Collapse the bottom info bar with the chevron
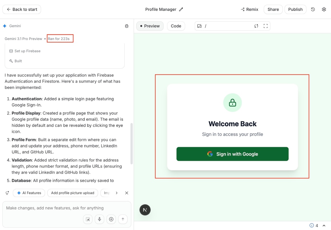Image resolution: width=331 pixels, height=230 pixels. tap(324, 225)
